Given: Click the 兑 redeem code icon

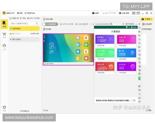Looking at the screenshot, I should [134, 13].
